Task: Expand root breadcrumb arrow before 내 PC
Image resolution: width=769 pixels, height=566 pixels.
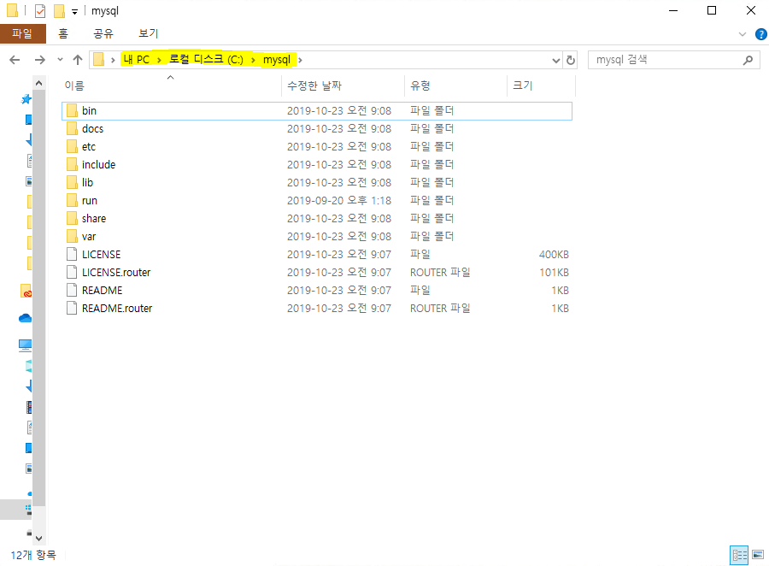Action: click(113, 60)
